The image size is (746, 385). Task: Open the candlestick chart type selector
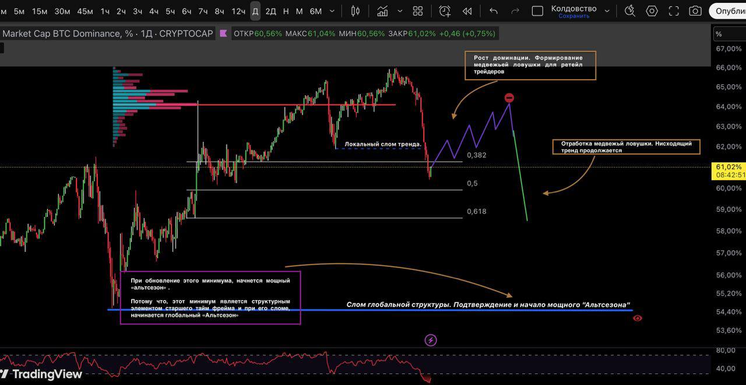(356, 11)
